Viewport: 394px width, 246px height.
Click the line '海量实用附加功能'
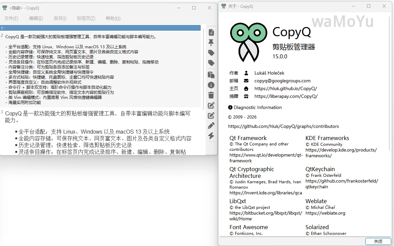(23, 103)
